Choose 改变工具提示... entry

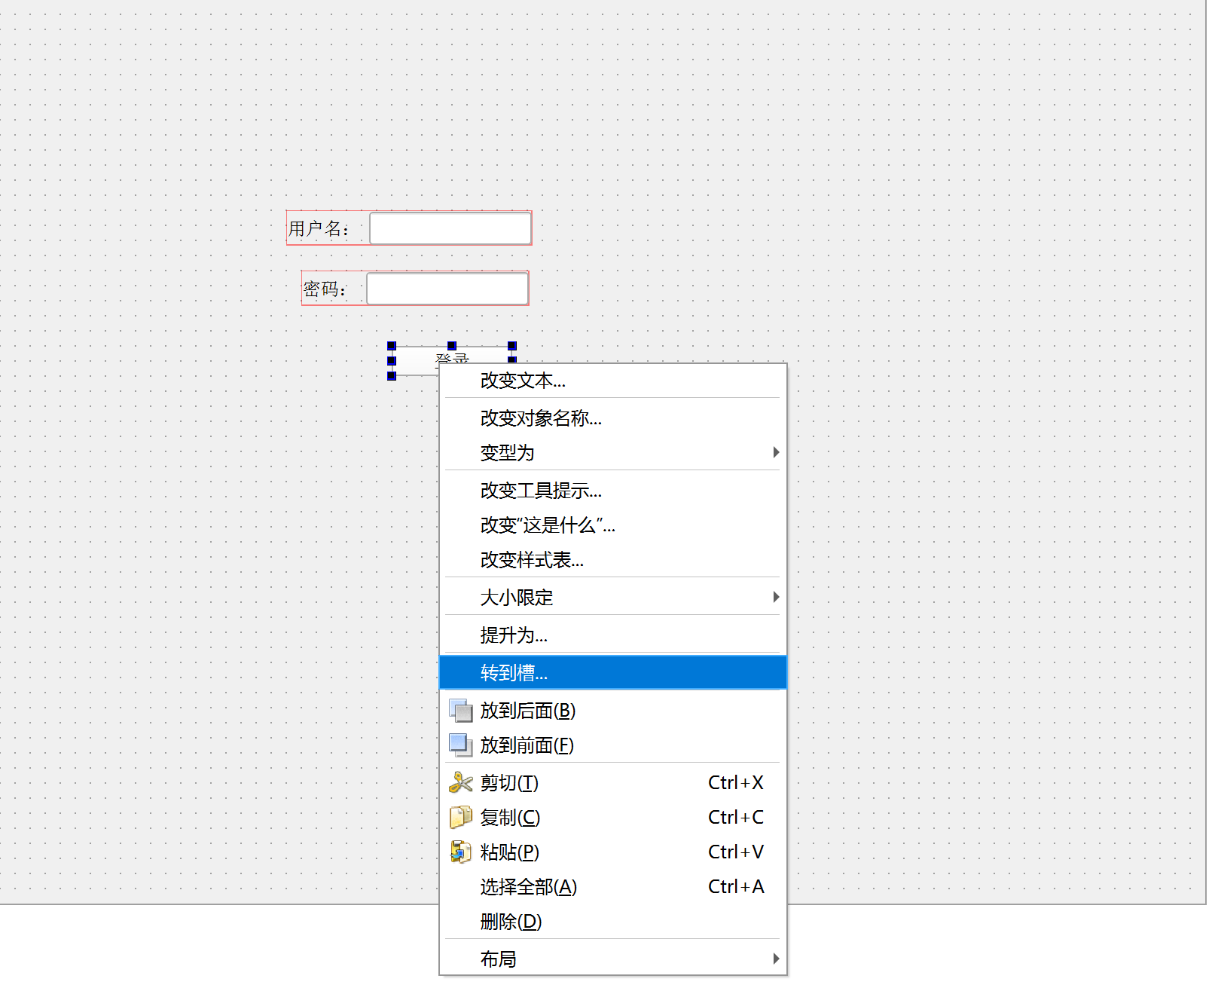(x=541, y=491)
